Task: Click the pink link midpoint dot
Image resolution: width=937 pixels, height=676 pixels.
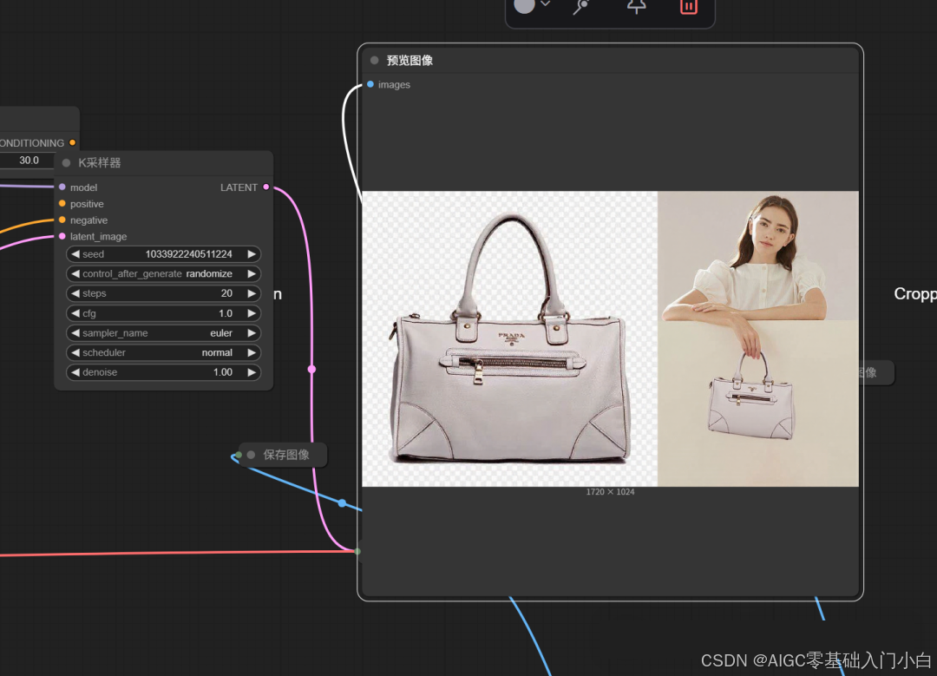Action: 311,370
